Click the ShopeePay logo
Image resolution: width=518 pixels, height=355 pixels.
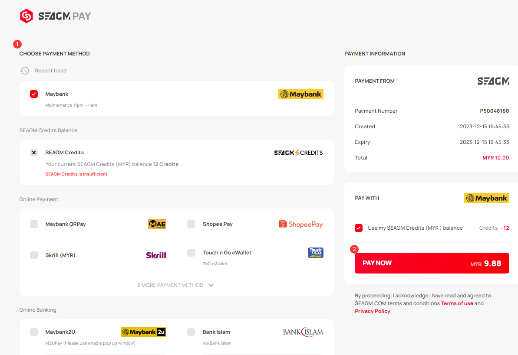click(x=300, y=225)
